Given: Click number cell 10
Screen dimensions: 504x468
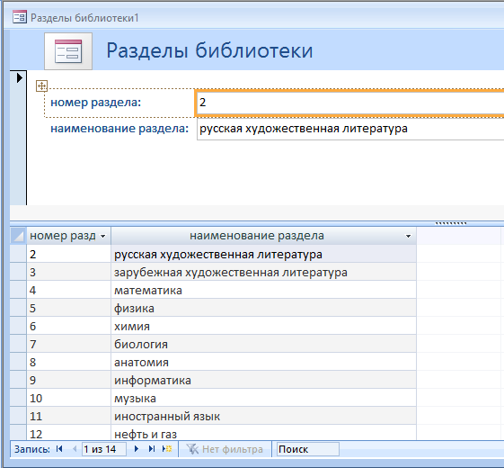Looking at the screenshot, I should pyautogui.click(x=69, y=399).
